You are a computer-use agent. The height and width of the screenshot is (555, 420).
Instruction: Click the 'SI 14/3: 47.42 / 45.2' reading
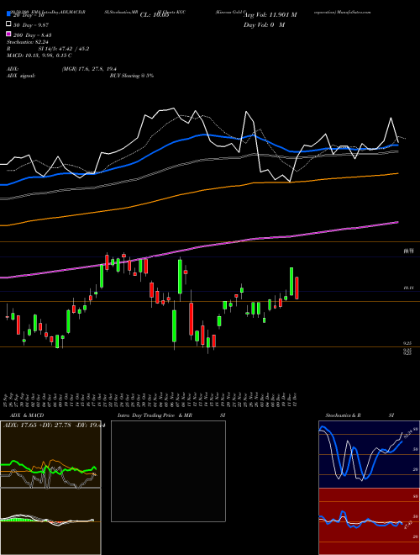pyautogui.click(x=64, y=49)
